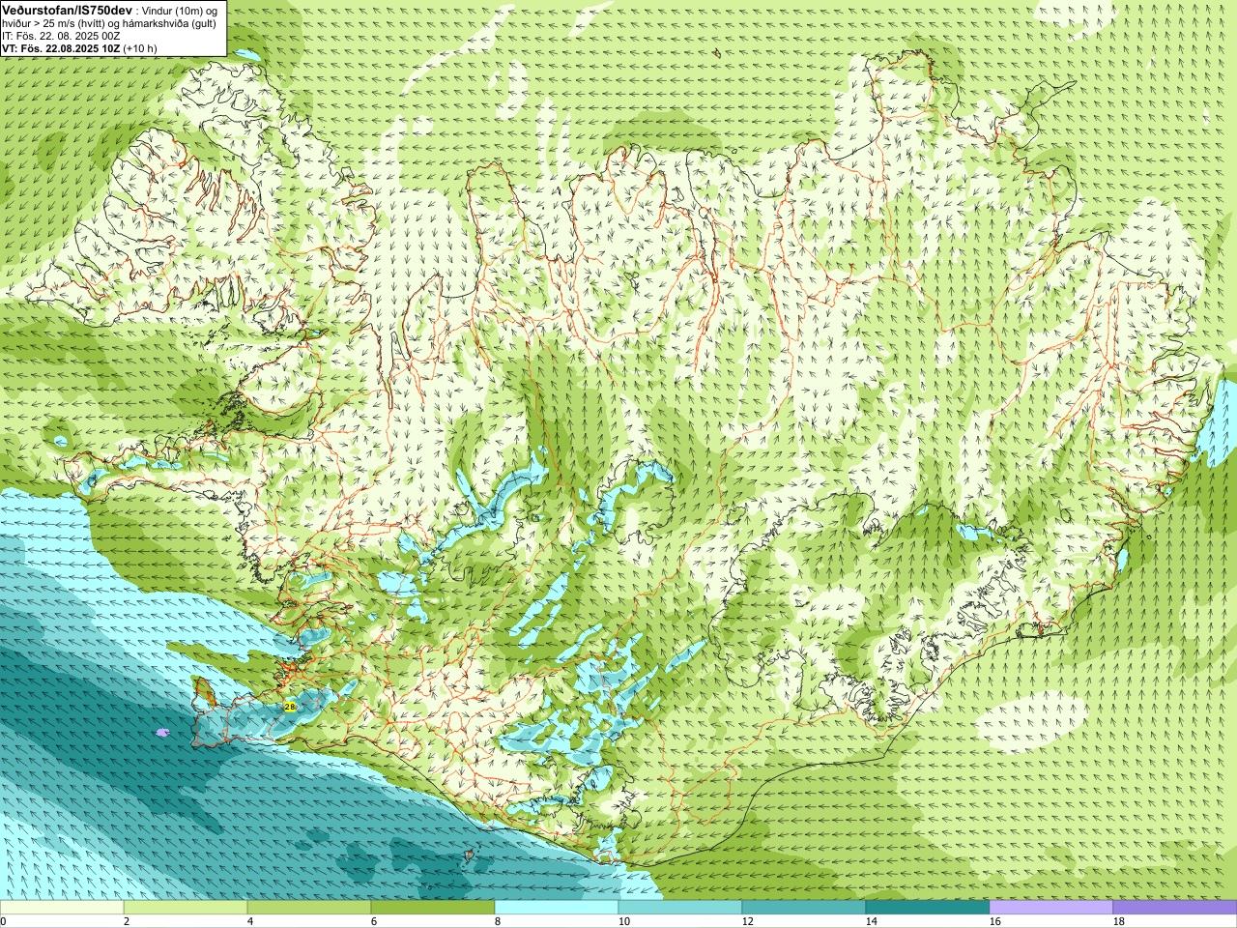1237x928 pixels.
Task: Select the 4–6 m/s green legend swatch
Action: coord(309,908)
